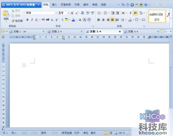Click the paragraph borders icon
Viewport: 173px width, 136px height.
click(137, 20)
